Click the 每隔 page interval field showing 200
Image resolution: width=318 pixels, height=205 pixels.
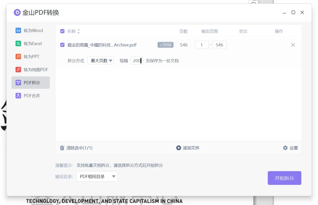[137, 60]
